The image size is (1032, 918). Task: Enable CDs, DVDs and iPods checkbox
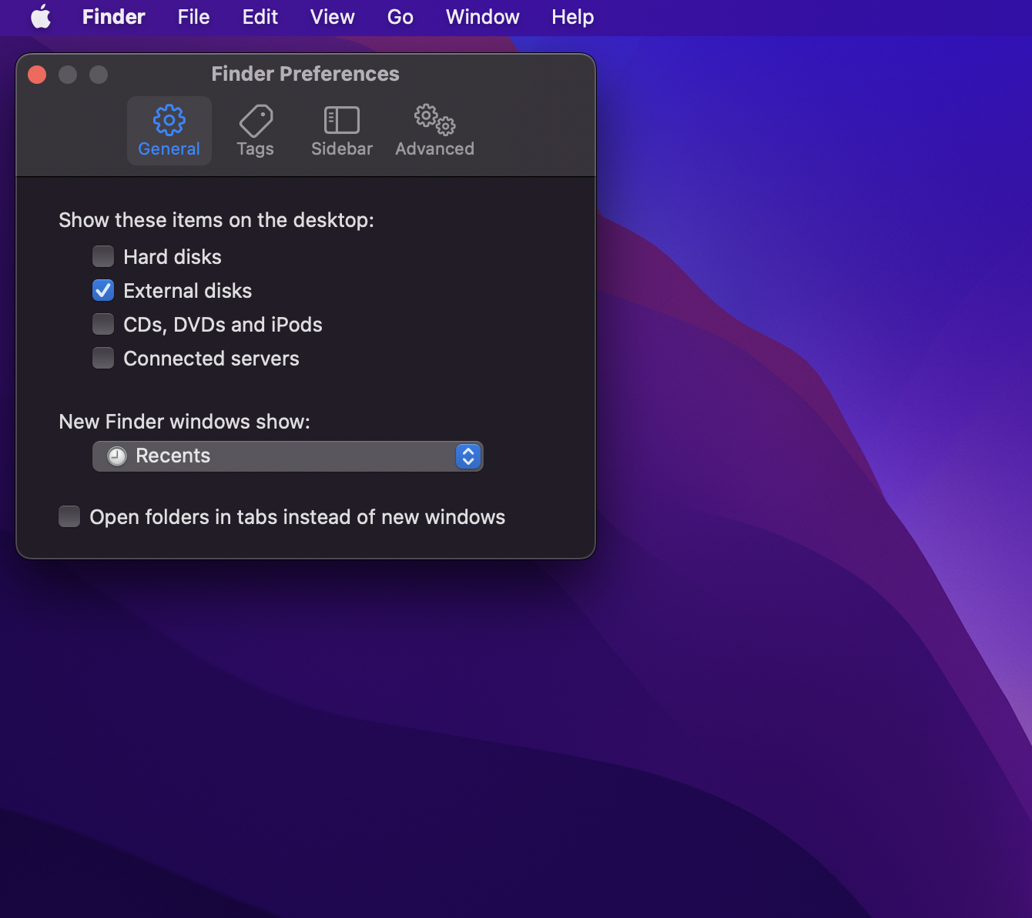(x=103, y=324)
